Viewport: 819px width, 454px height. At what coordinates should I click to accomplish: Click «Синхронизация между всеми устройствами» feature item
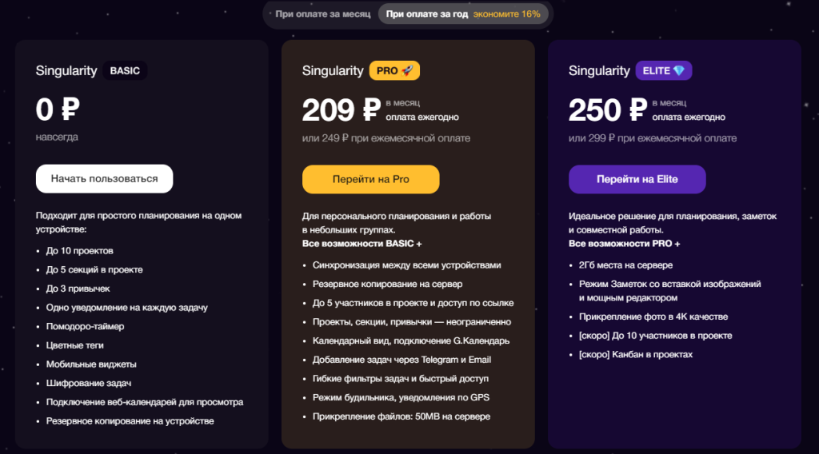coord(407,265)
